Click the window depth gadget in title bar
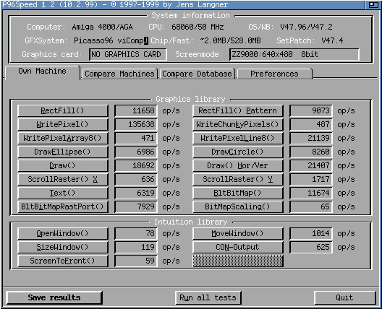The width and height of the screenshot is (382, 309). pyautogui.click(x=373, y=4)
